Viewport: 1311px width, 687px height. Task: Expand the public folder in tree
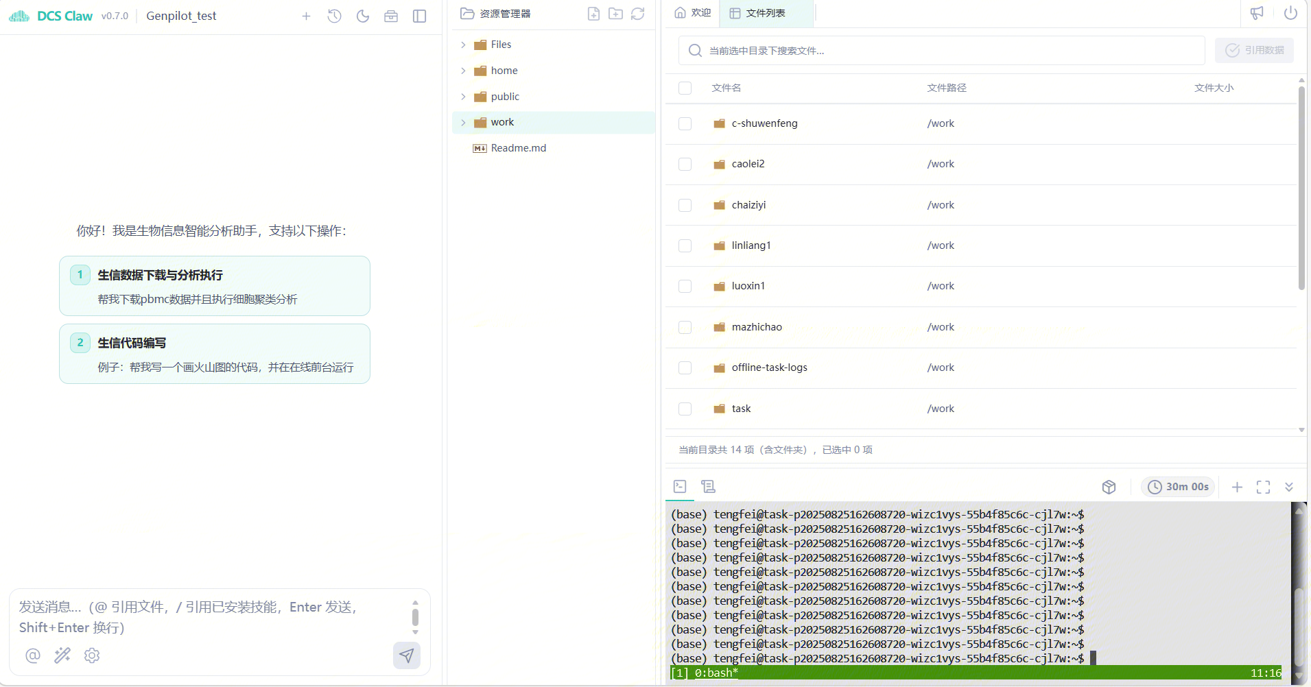coord(463,97)
